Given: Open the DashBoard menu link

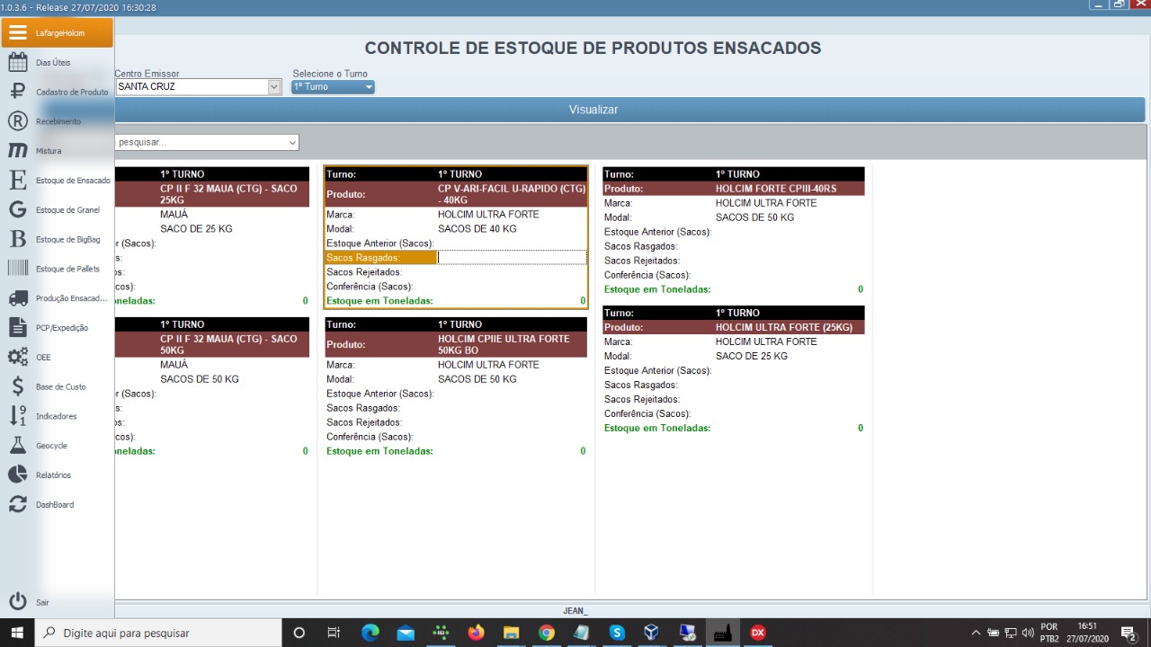Looking at the screenshot, I should pyautogui.click(x=55, y=505).
